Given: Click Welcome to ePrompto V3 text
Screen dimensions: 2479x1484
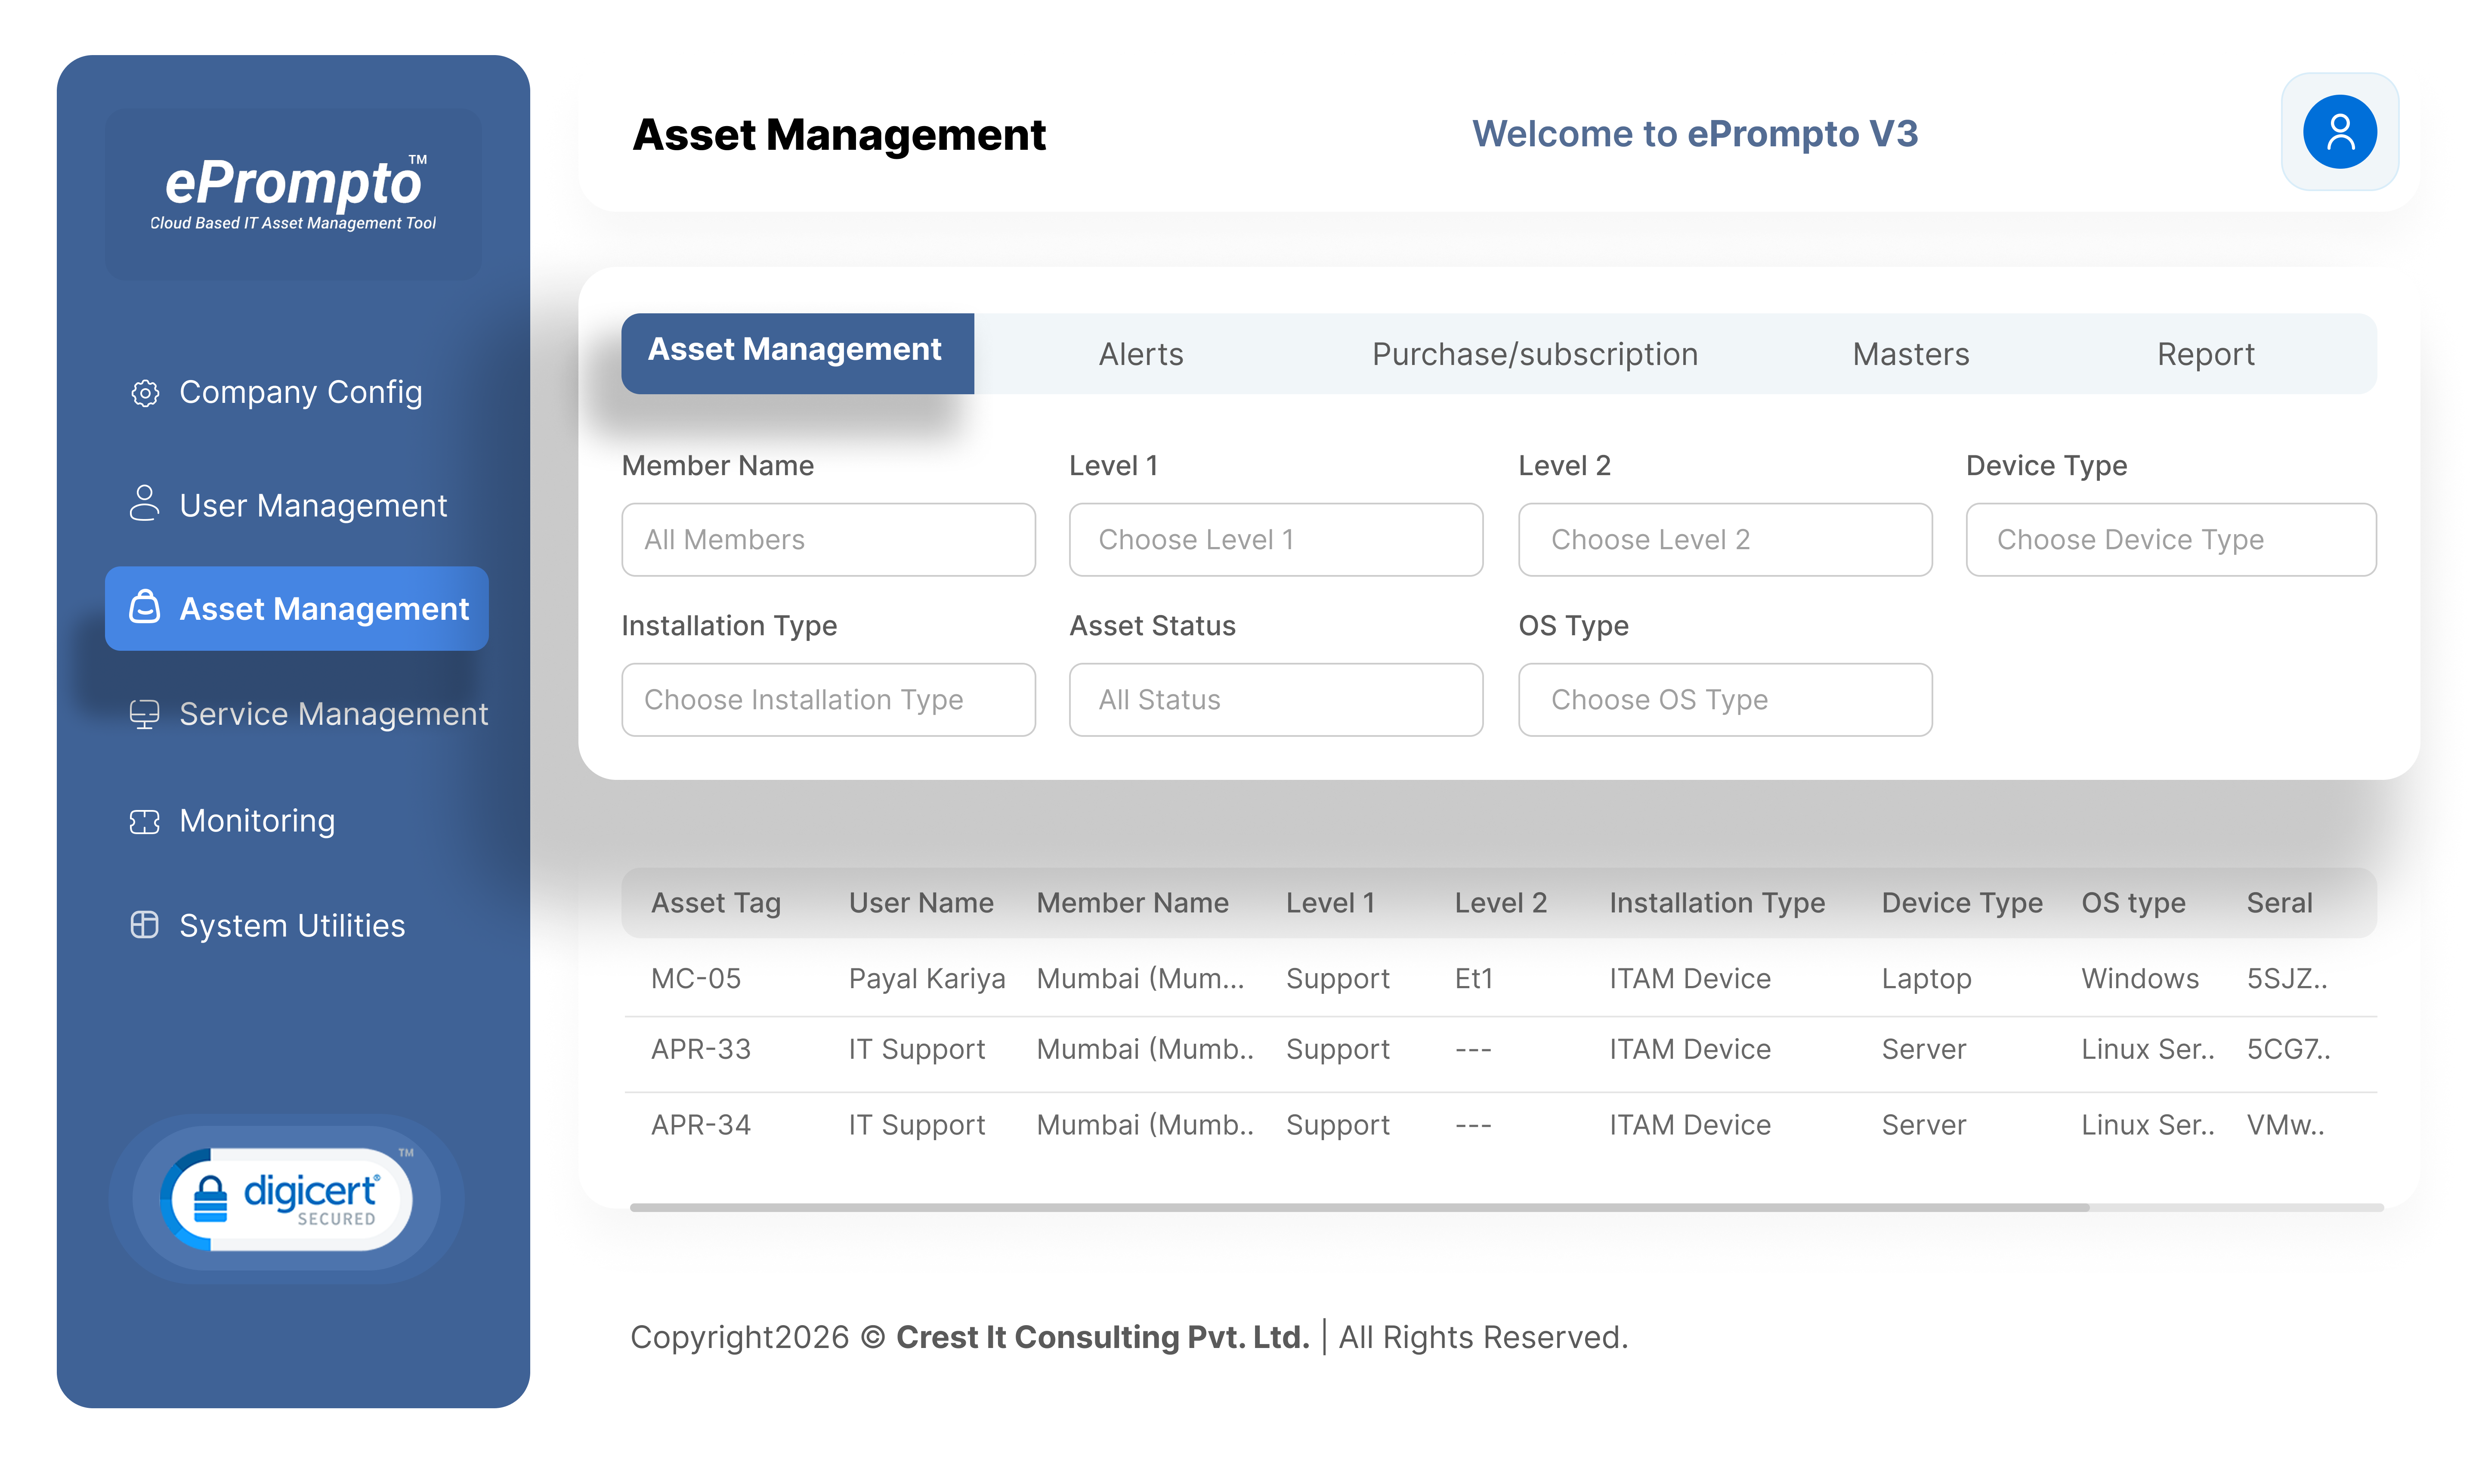Looking at the screenshot, I should [x=1694, y=133].
